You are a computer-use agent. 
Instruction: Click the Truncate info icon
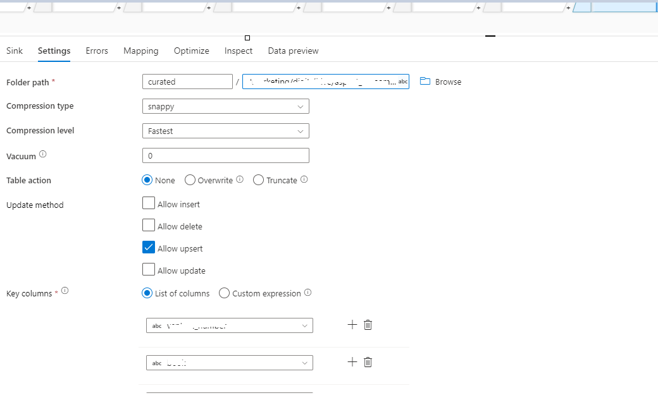coord(304,179)
